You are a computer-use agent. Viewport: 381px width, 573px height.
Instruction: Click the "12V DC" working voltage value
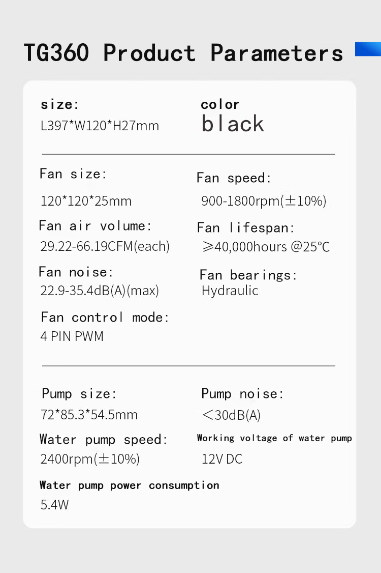coord(222,459)
